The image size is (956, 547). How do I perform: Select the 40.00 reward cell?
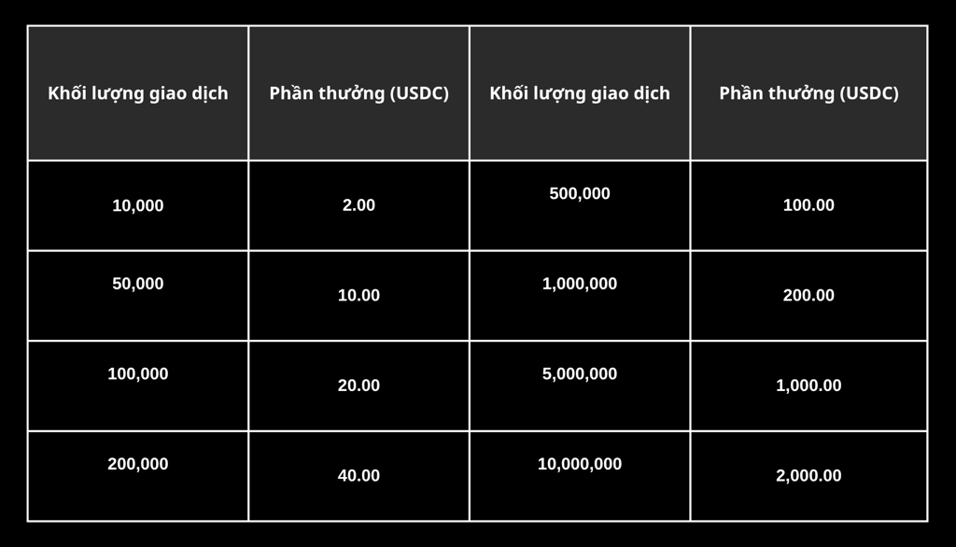click(x=359, y=476)
